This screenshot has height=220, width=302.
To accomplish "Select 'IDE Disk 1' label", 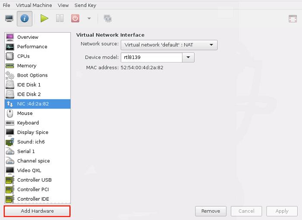I will 29,85.
